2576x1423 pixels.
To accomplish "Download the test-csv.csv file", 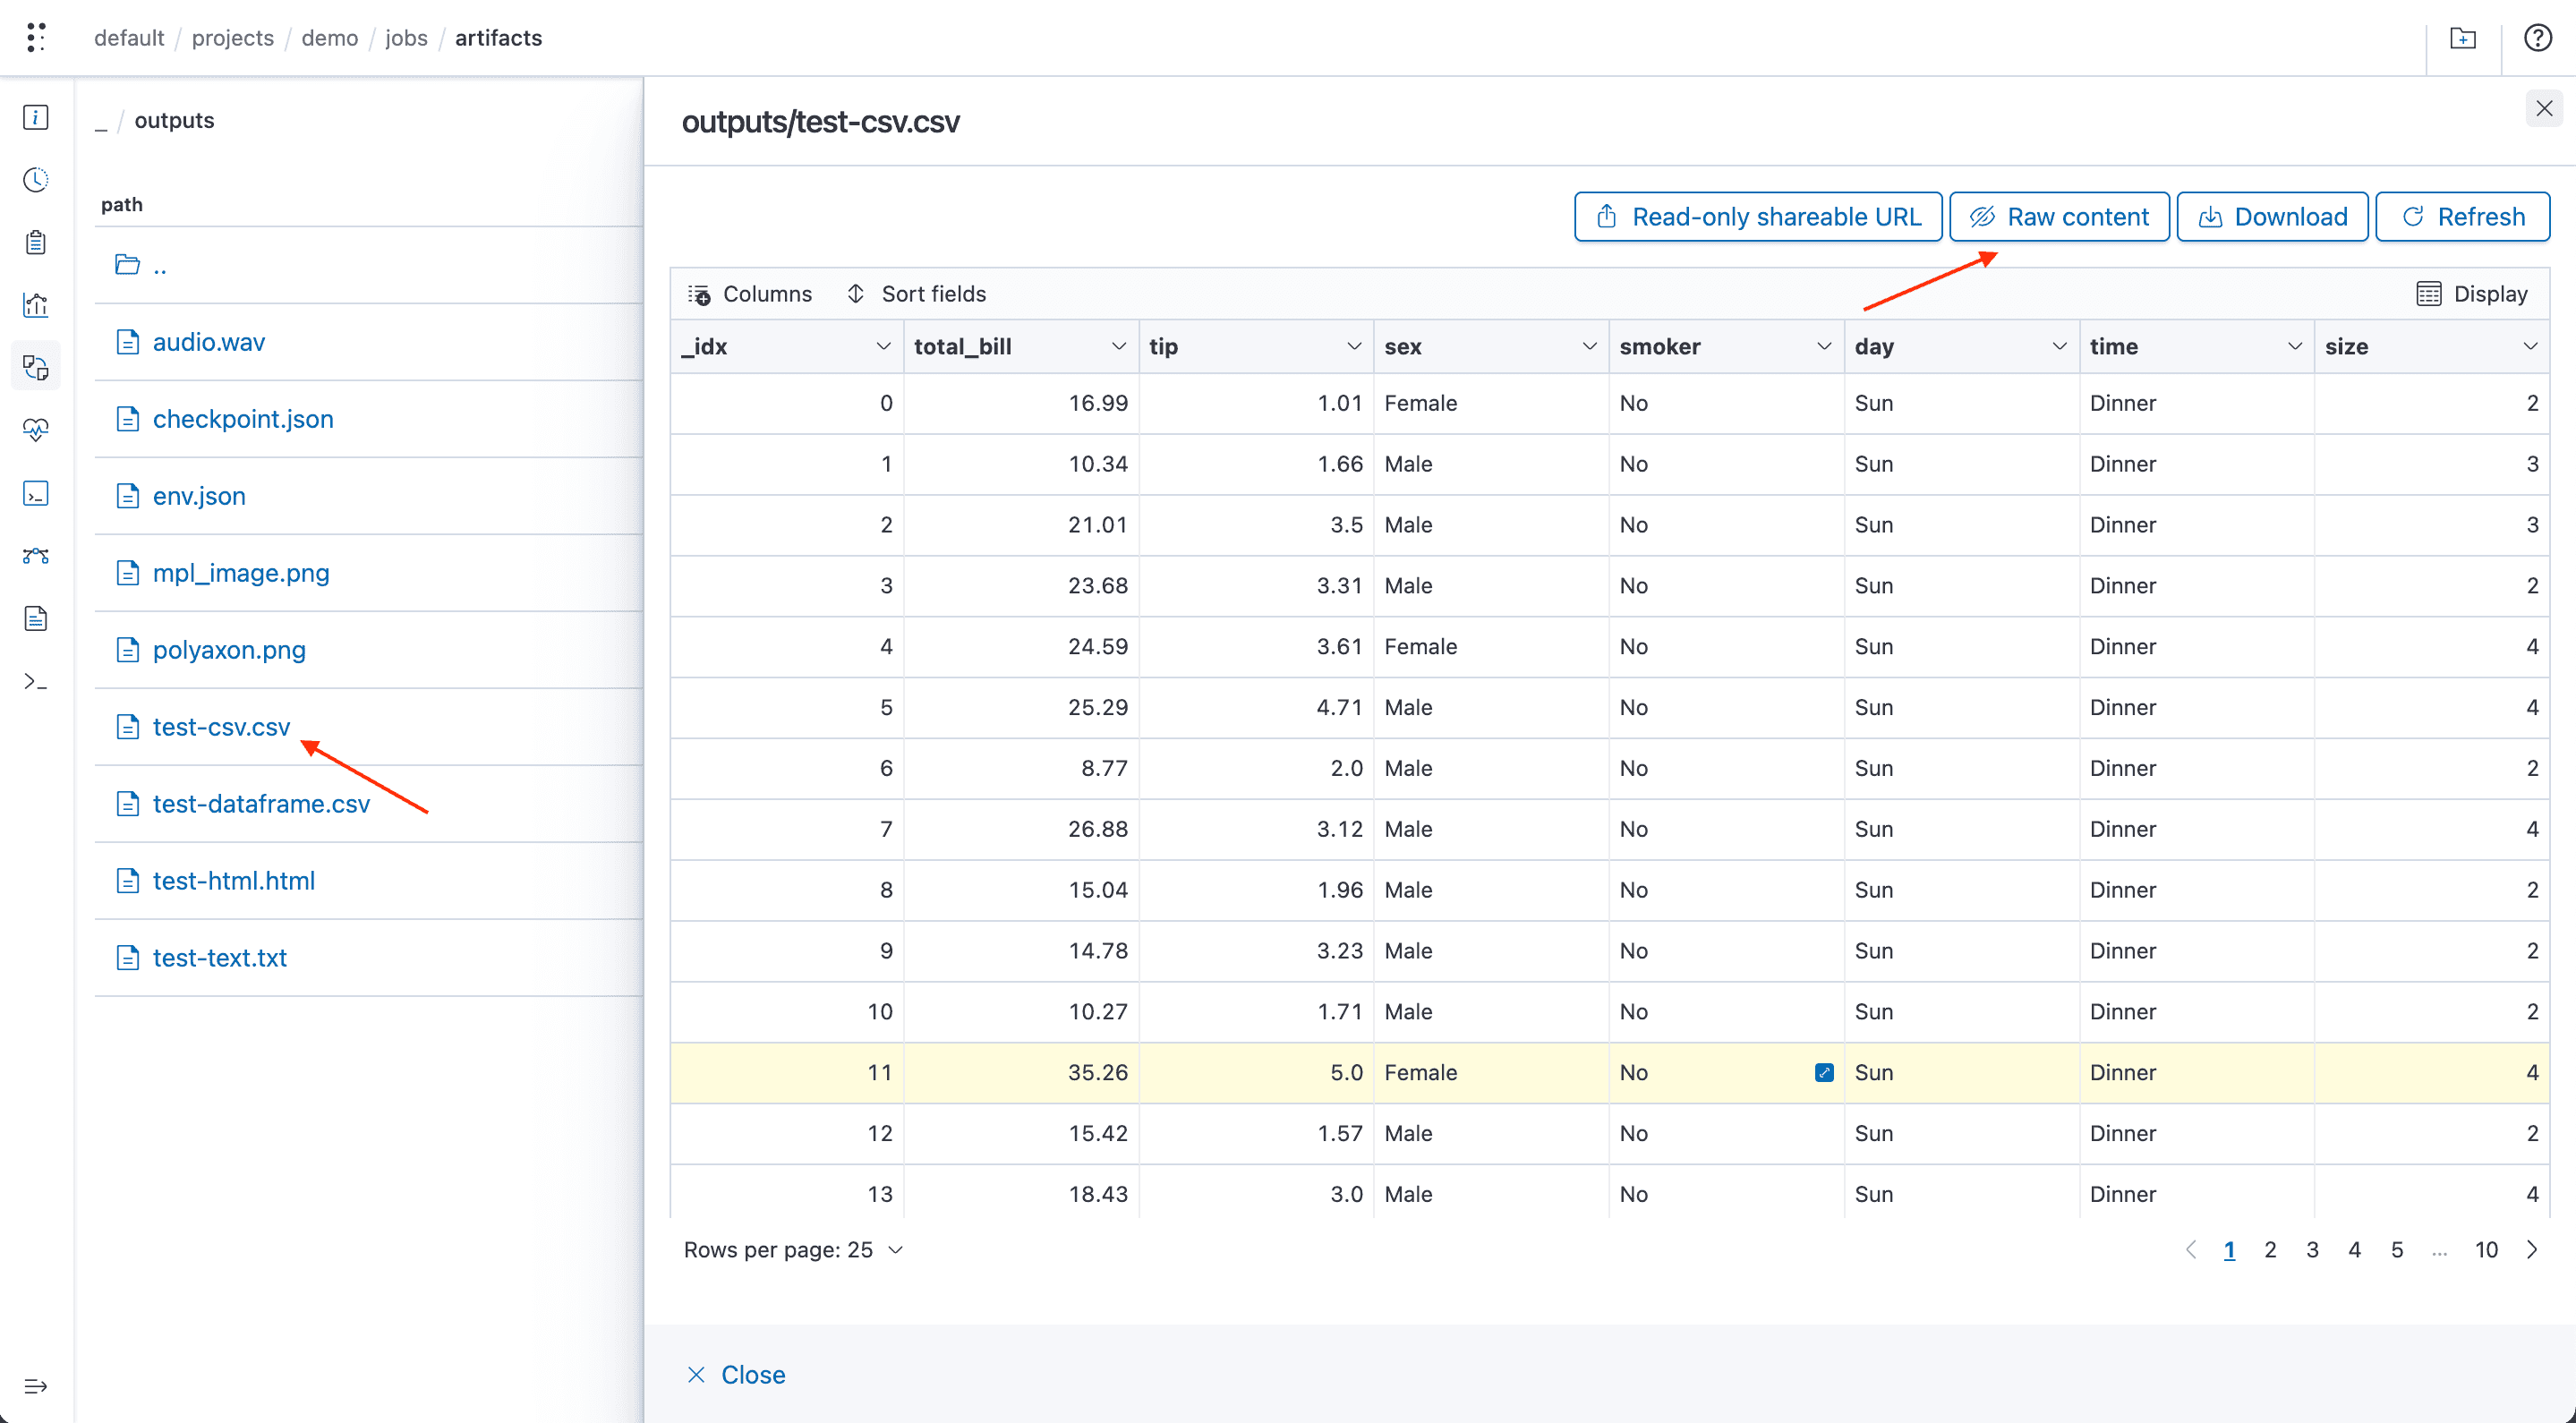I will [x=2271, y=216].
